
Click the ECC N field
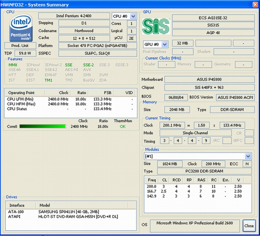pyautogui.click(x=247, y=164)
